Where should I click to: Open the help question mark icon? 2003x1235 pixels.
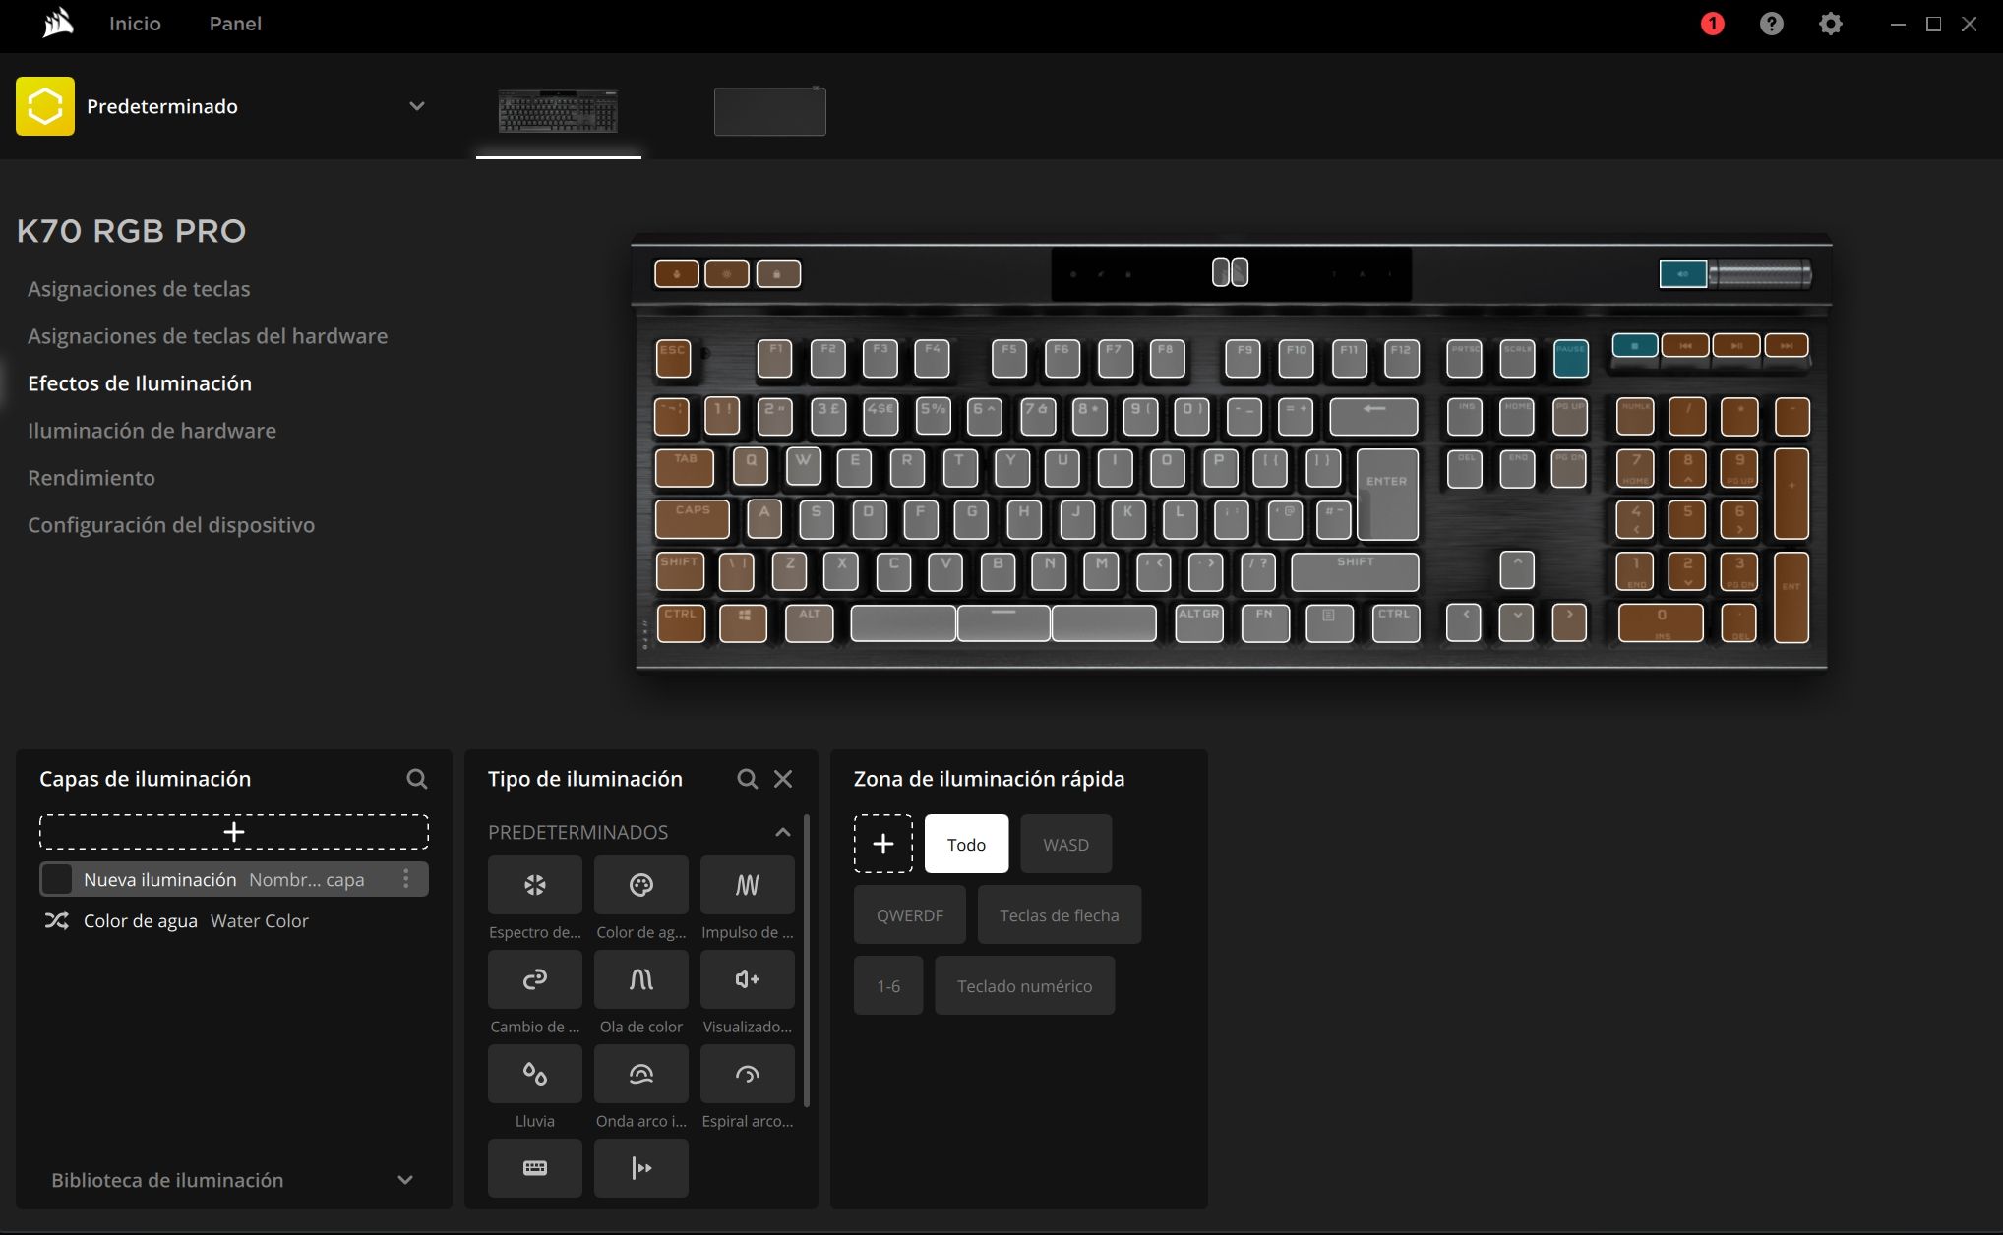point(1771,24)
